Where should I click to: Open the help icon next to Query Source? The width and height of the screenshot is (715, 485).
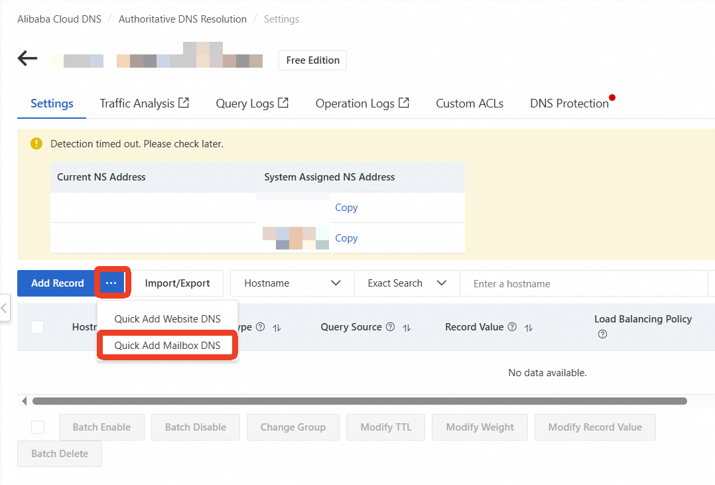[390, 326]
